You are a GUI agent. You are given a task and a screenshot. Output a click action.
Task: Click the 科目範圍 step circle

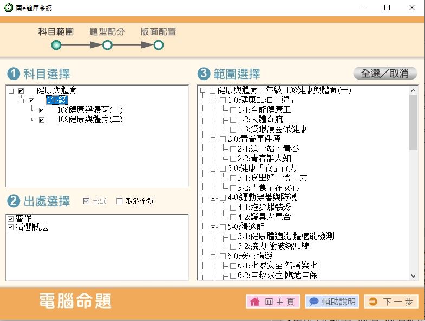pos(56,45)
